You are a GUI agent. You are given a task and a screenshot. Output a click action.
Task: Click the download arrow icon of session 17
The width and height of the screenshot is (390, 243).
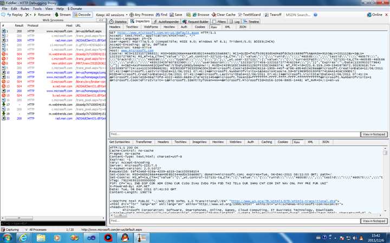(x=3, y=104)
